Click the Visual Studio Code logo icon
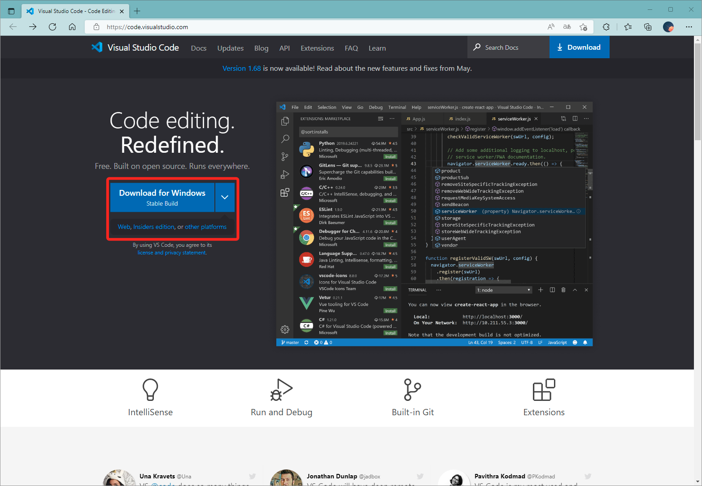This screenshot has width=702, height=486. pos(97,47)
